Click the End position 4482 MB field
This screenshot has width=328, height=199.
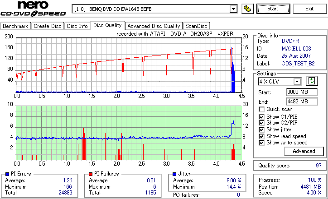302,102
